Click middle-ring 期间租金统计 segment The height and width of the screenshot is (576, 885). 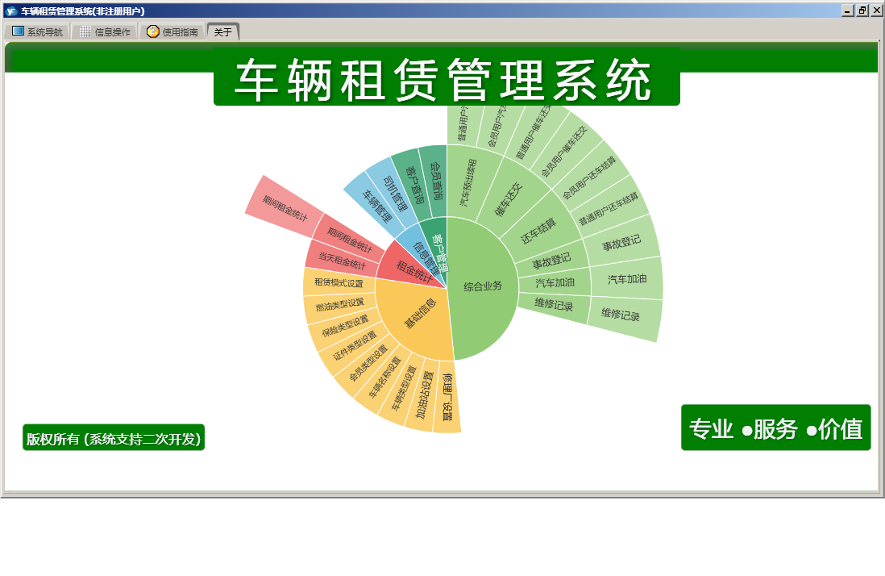pyautogui.click(x=350, y=240)
